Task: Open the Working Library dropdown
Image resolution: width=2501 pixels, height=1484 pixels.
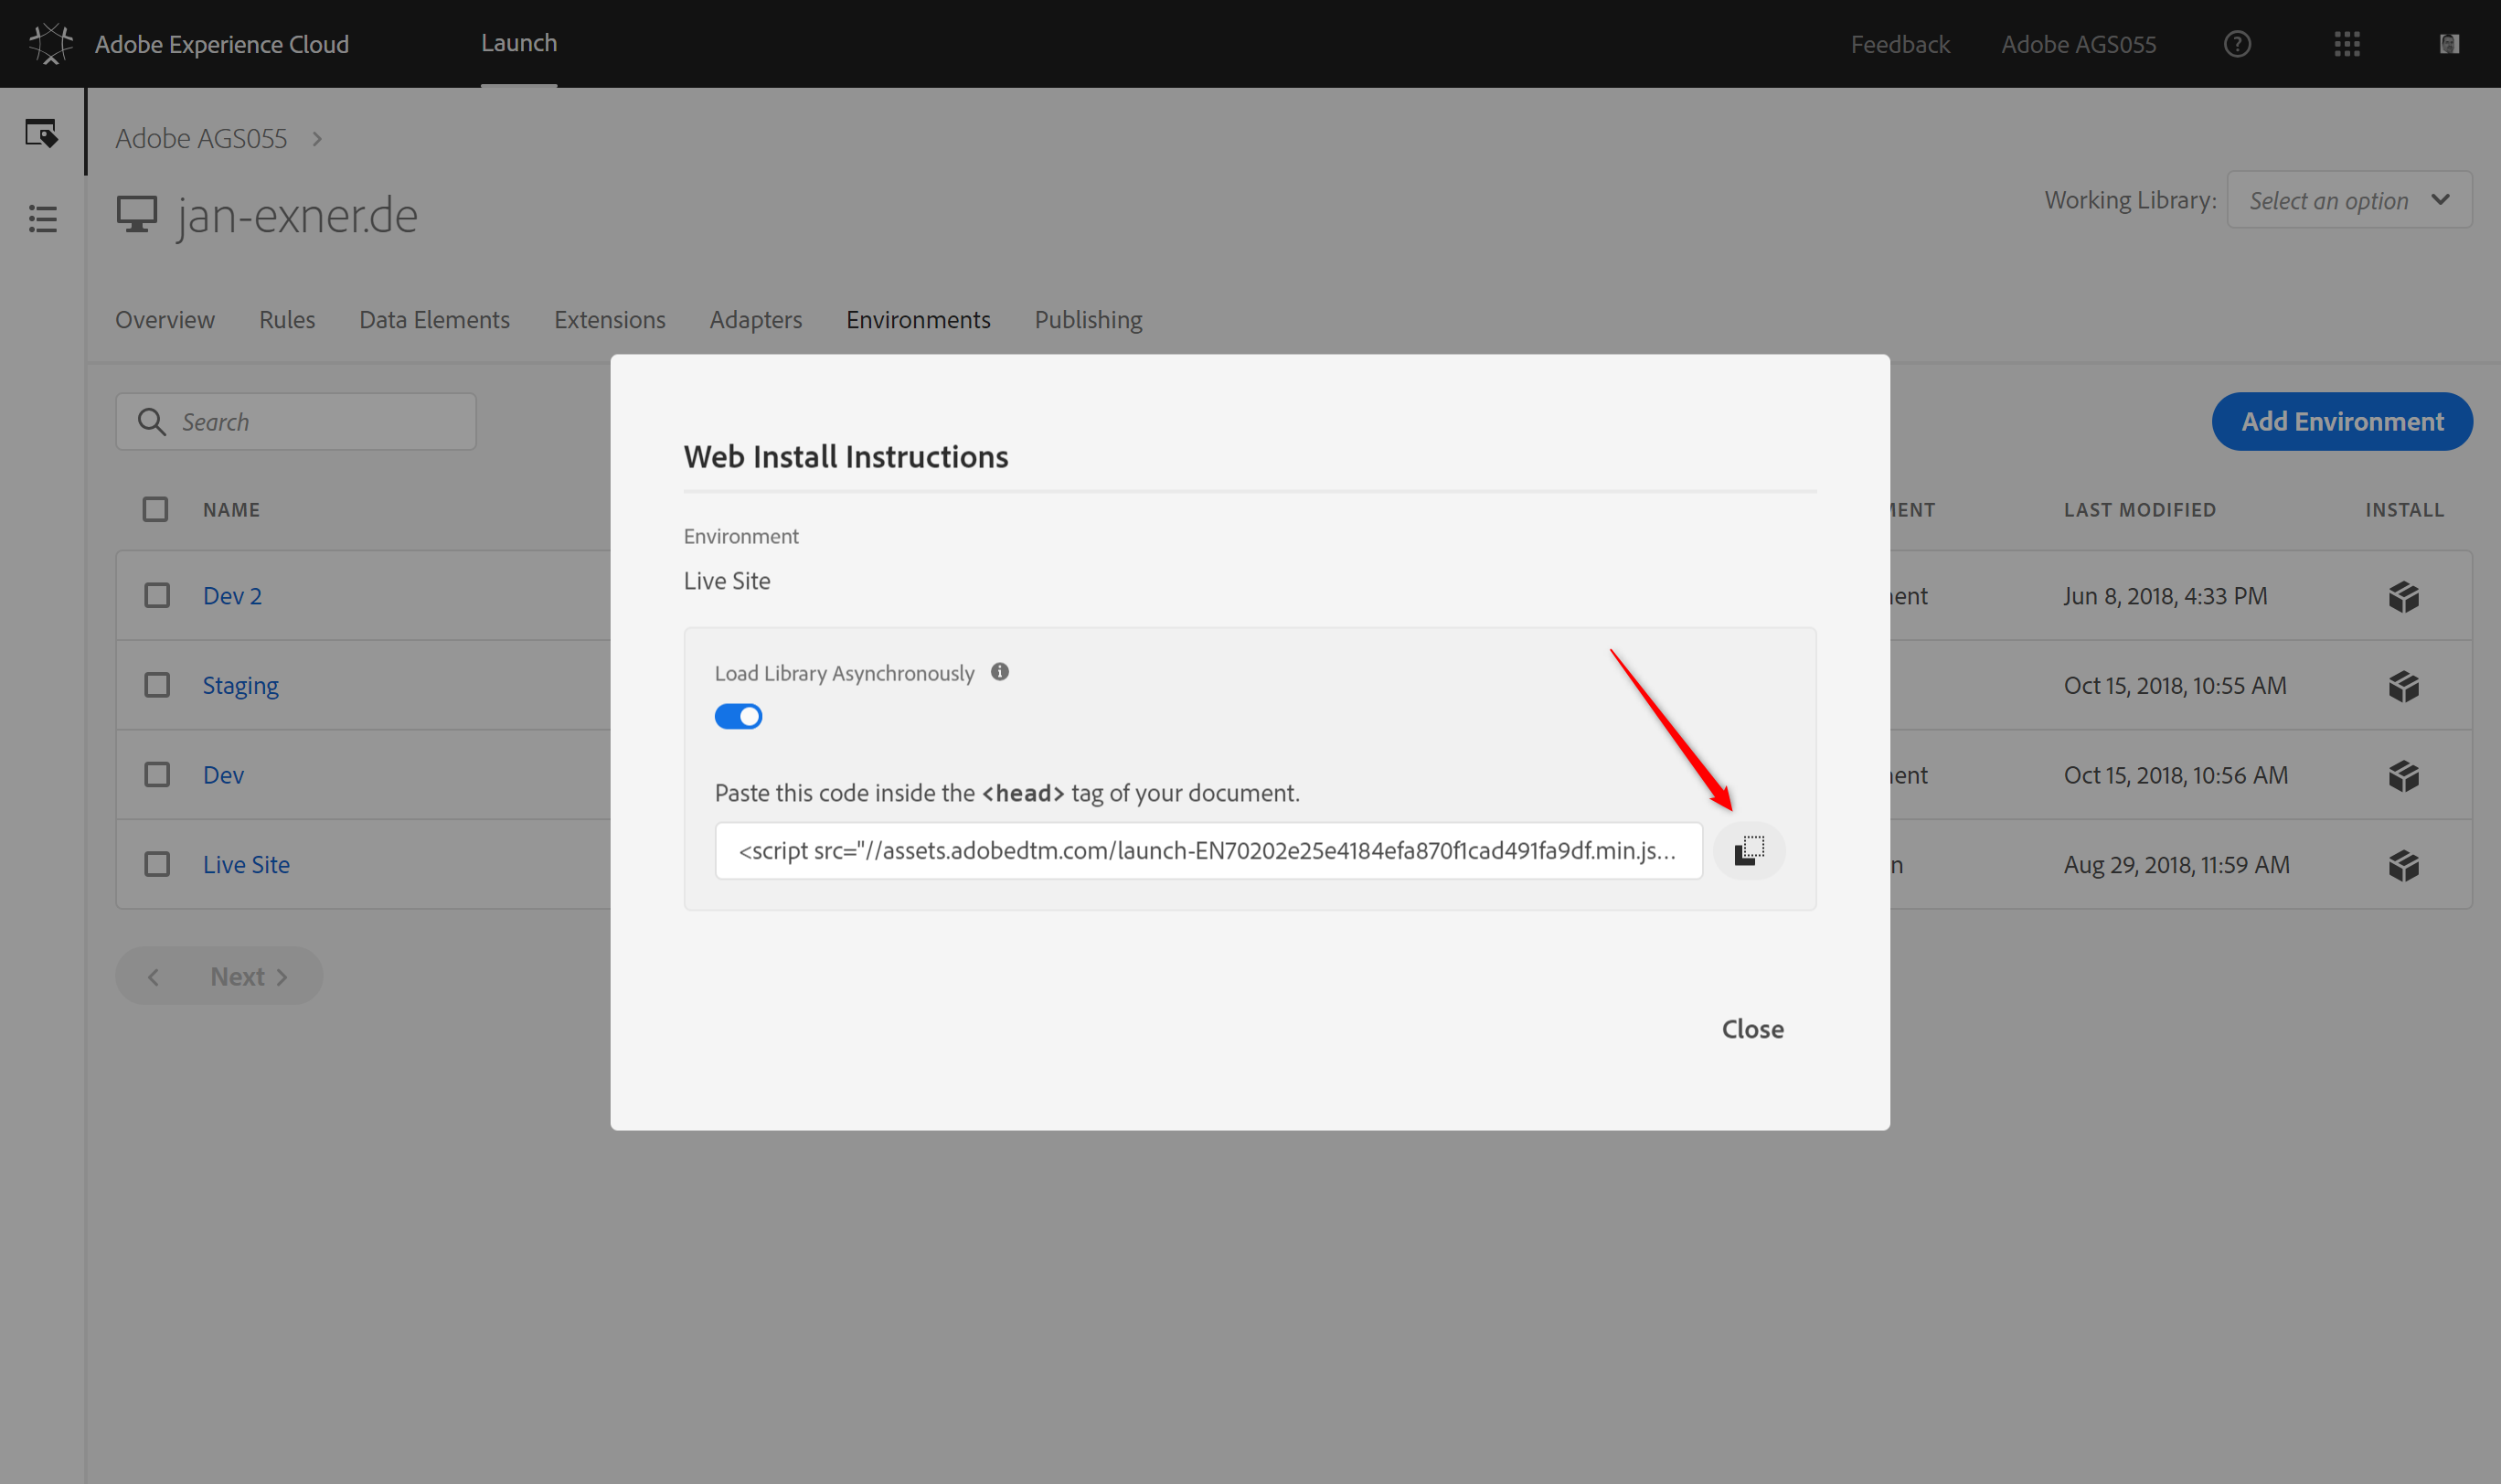Action: tap(2348, 200)
